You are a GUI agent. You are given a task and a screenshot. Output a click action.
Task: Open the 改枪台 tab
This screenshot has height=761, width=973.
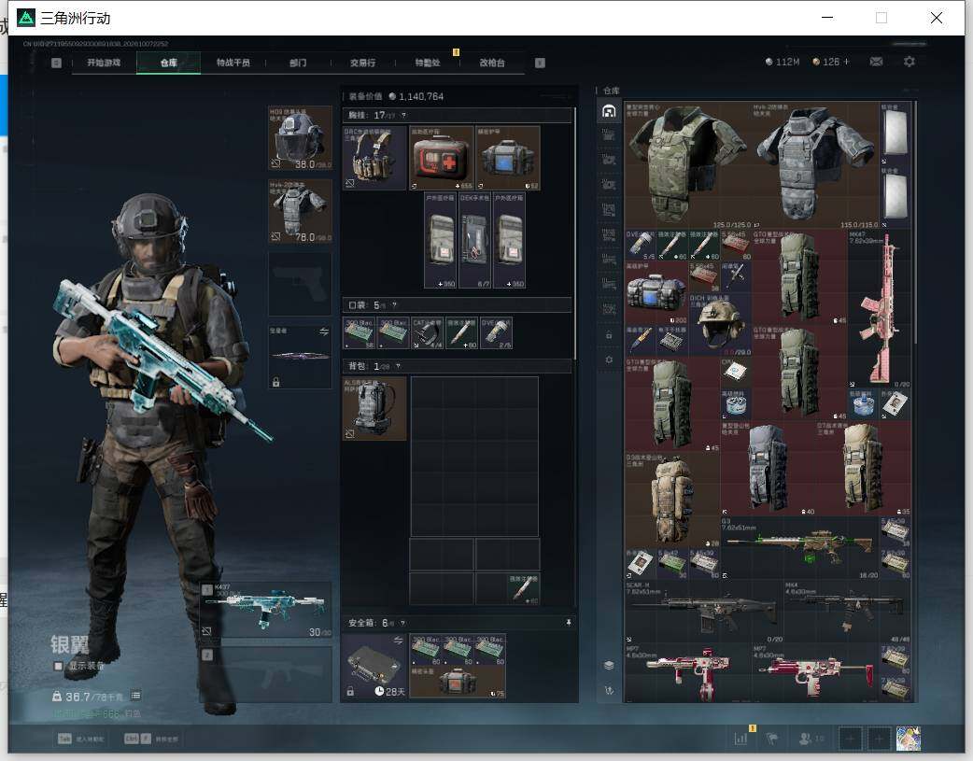pos(492,63)
